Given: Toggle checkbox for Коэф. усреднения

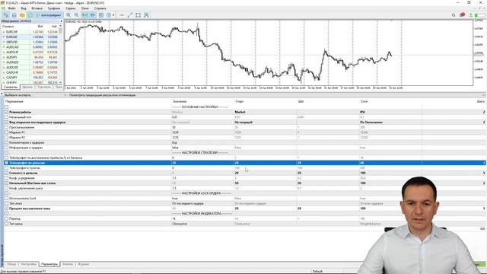Looking at the screenshot, I should pos(7,178).
